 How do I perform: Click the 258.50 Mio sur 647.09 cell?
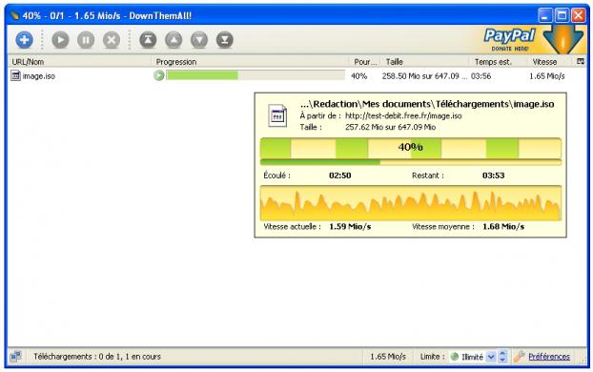pyautogui.click(x=424, y=76)
